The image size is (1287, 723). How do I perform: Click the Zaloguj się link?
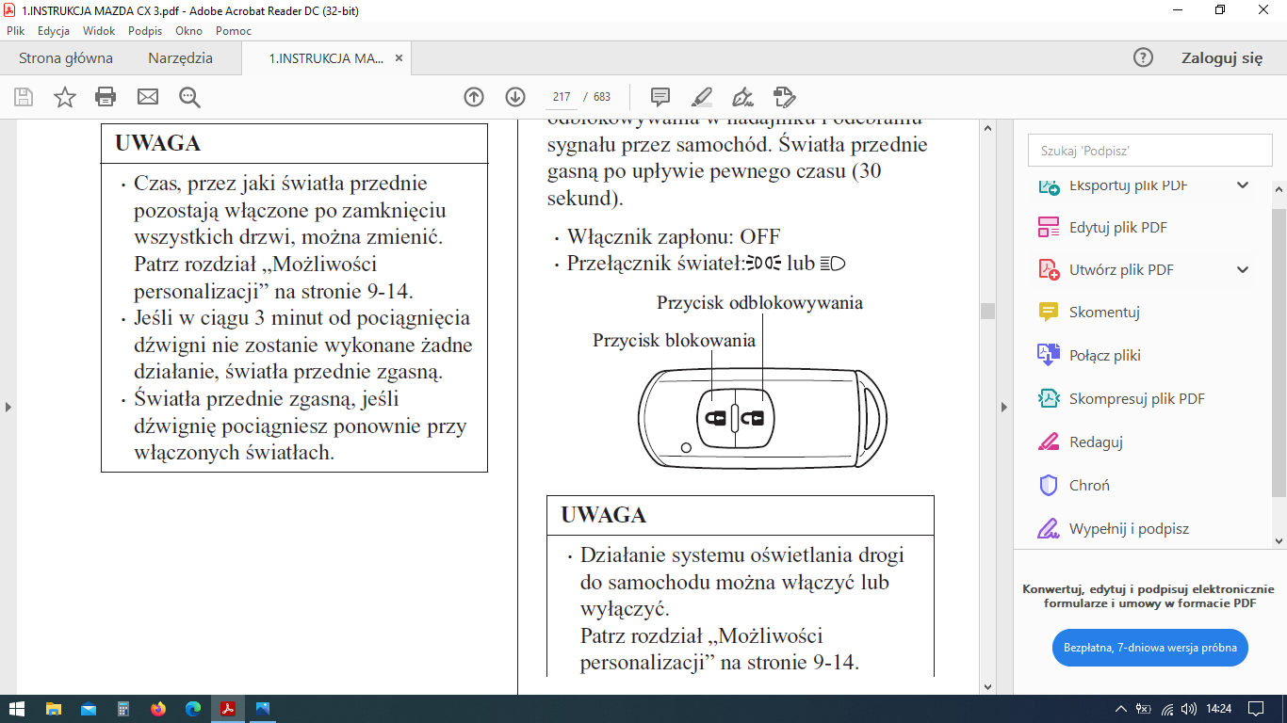(1221, 57)
